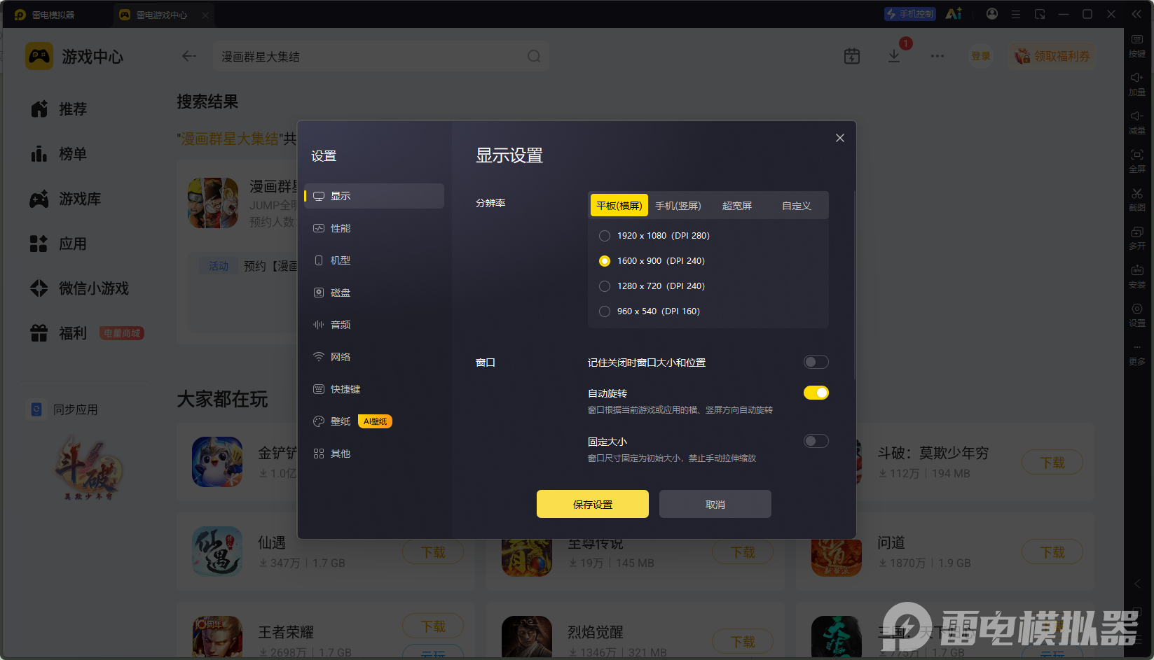Toggle 记住关闭时窗口大小和位置 switch

point(816,362)
